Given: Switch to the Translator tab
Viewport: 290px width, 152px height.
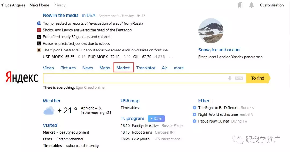Looking at the screenshot, I should (146, 68).
